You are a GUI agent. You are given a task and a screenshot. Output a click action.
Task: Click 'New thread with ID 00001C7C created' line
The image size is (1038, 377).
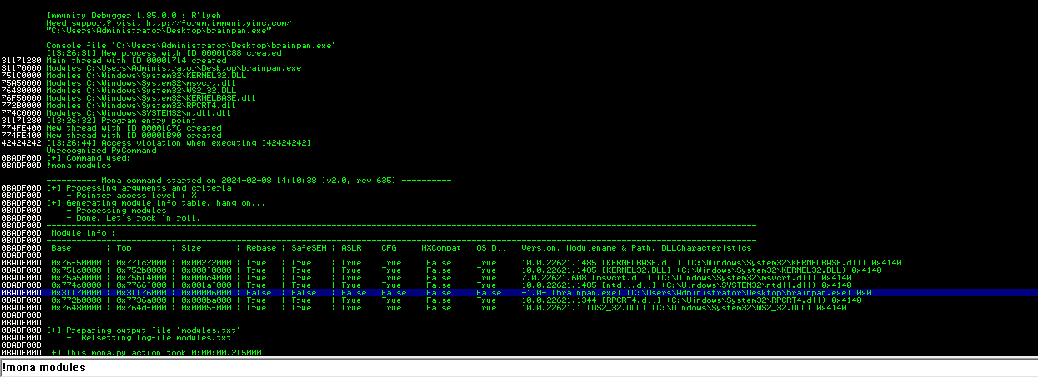point(133,128)
